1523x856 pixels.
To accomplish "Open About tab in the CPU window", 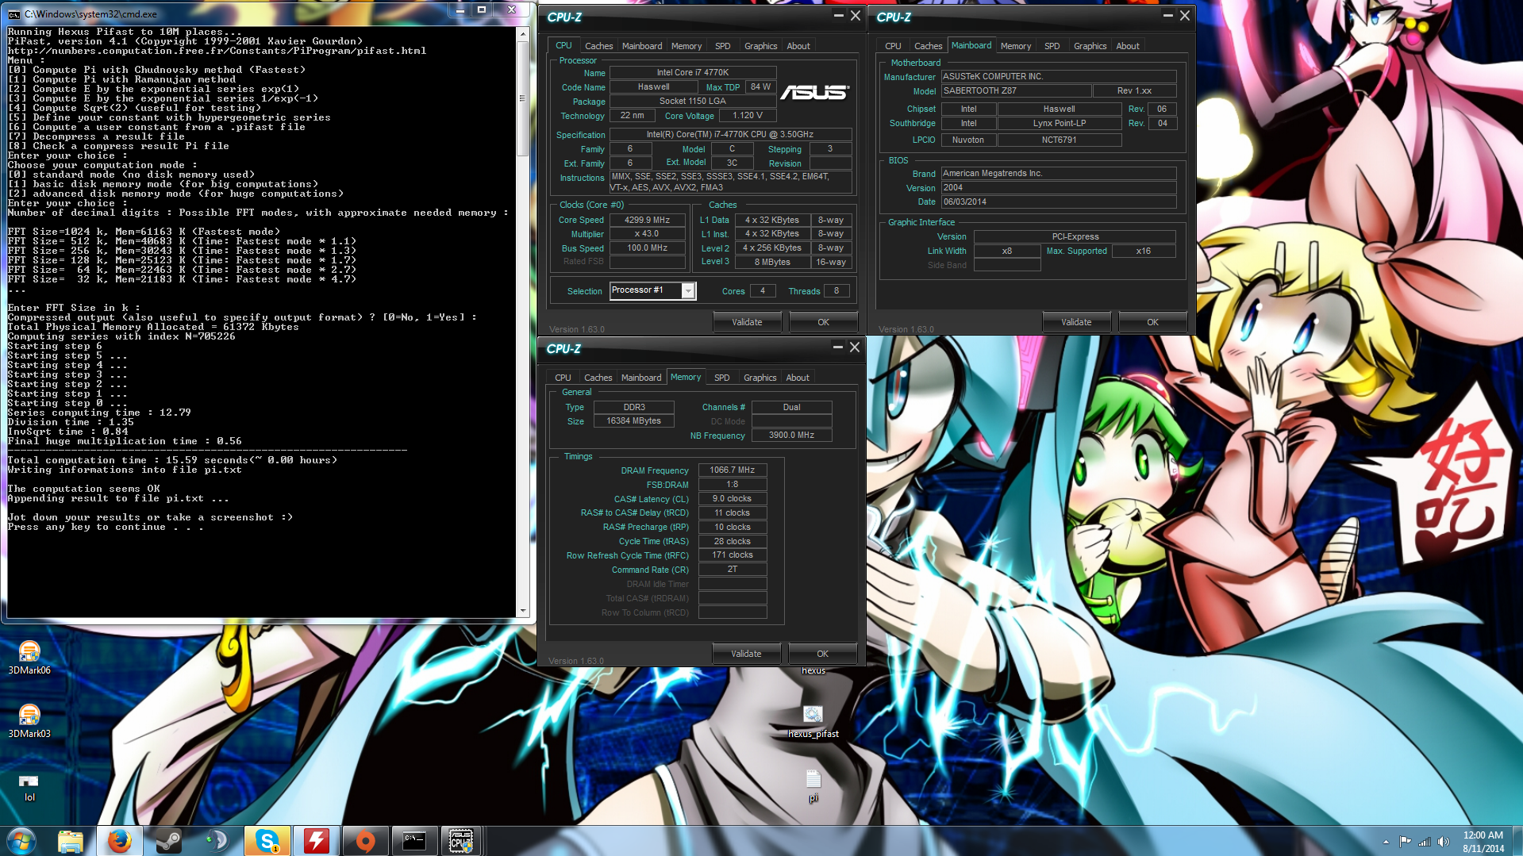I will pyautogui.click(x=798, y=46).
